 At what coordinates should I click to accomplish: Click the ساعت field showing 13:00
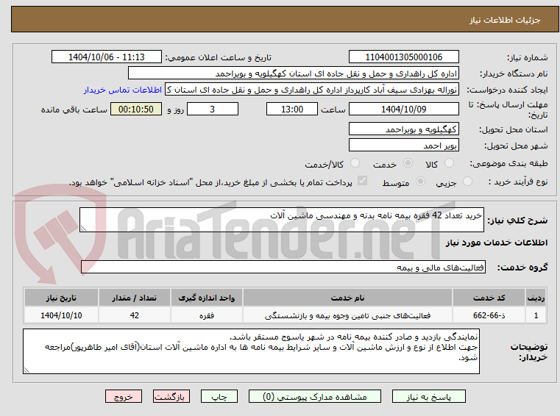(292, 109)
